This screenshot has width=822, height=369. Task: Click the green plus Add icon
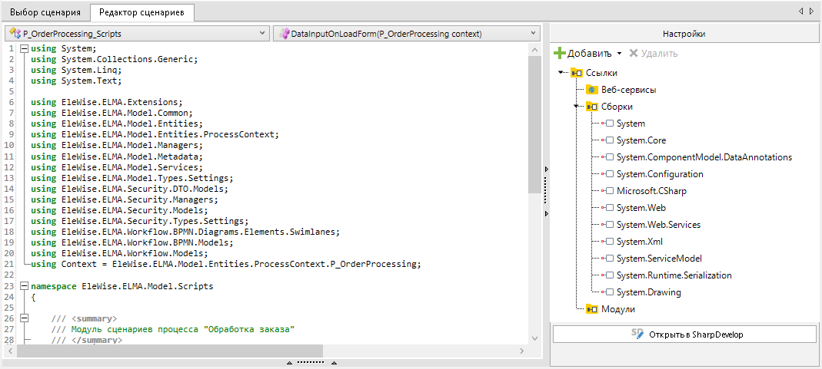[x=560, y=54]
